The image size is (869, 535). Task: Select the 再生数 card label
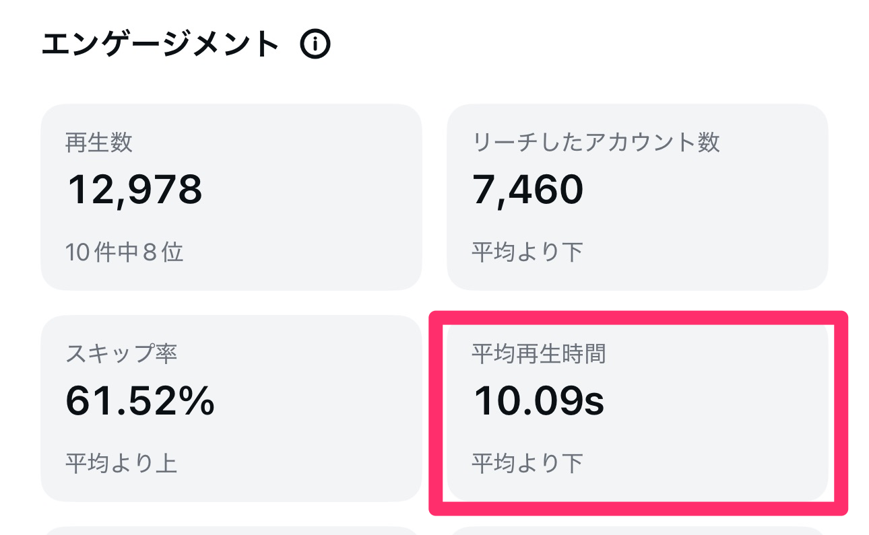pos(99,143)
